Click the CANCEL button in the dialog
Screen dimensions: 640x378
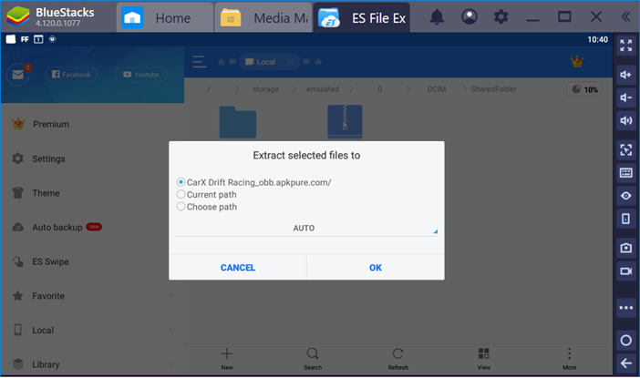(238, 268)
